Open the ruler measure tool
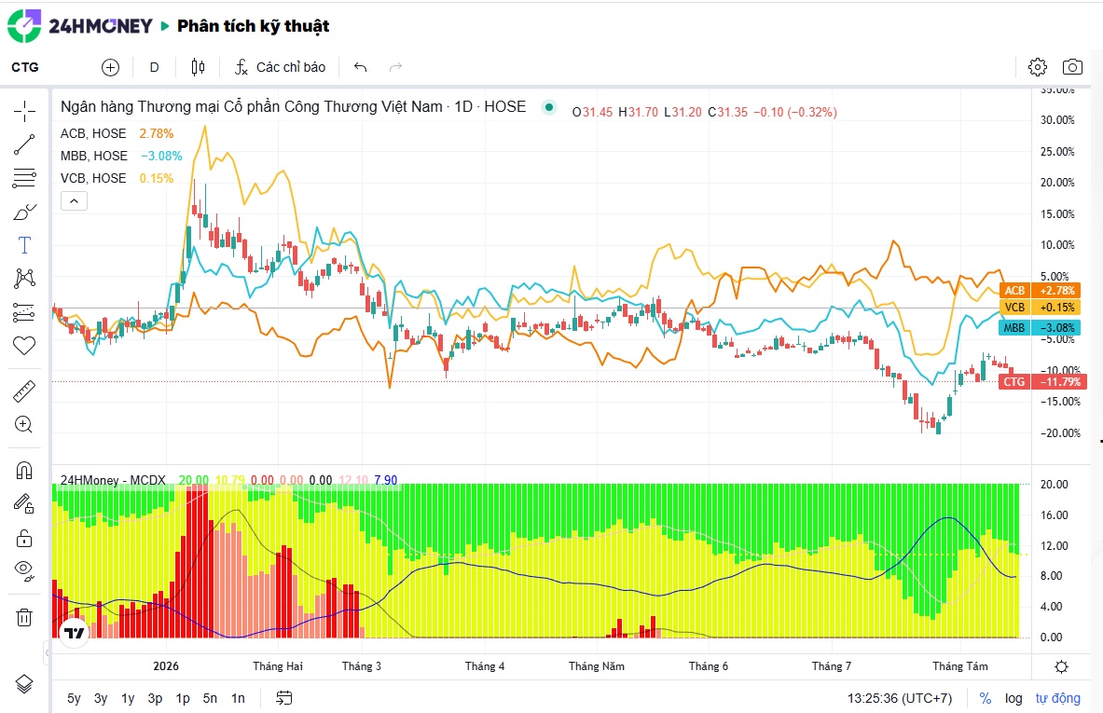 pos(24,391)
